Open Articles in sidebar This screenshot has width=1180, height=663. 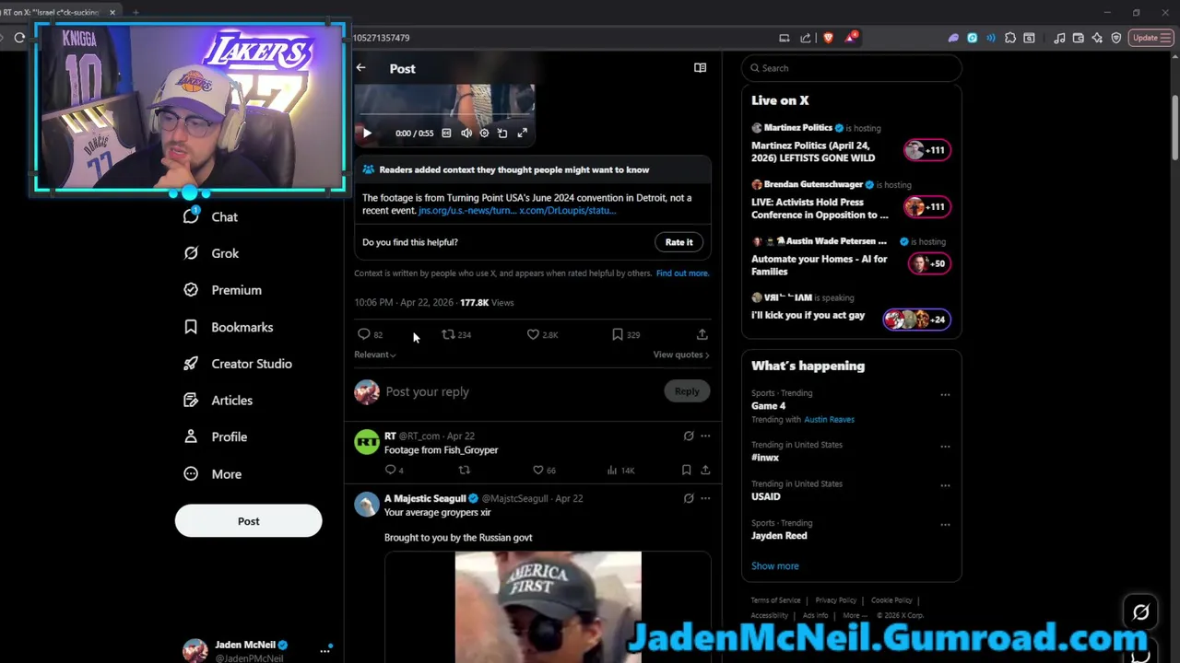pyautogui.click(x=218, y=401)
